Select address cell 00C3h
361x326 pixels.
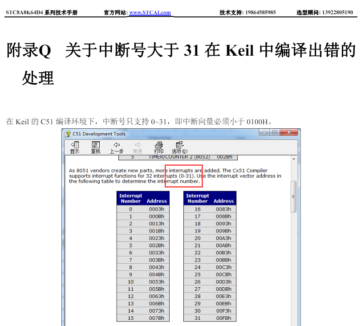point(223,267)
